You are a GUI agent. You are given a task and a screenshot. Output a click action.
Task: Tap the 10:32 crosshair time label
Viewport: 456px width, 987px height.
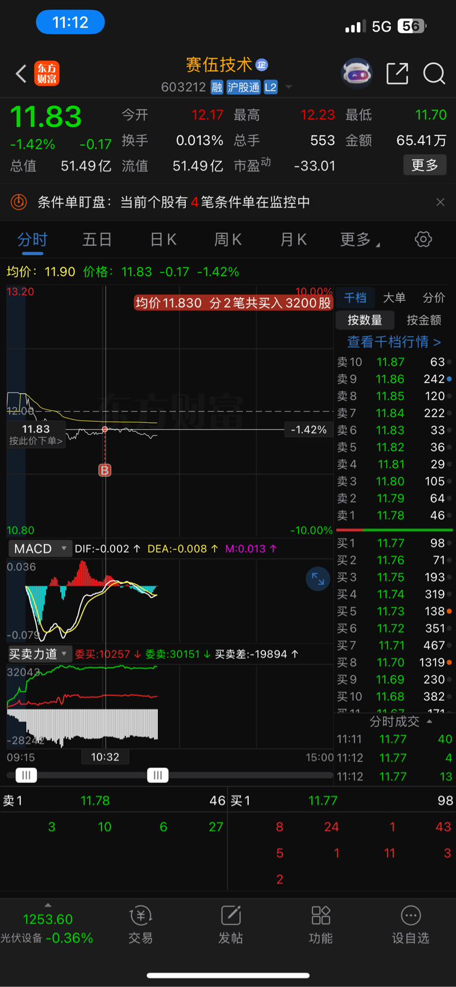click(105, 757)
